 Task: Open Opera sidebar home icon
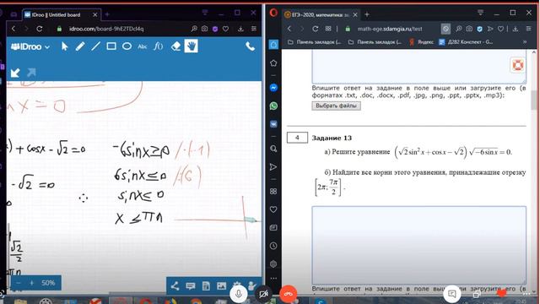pos(273,45)
